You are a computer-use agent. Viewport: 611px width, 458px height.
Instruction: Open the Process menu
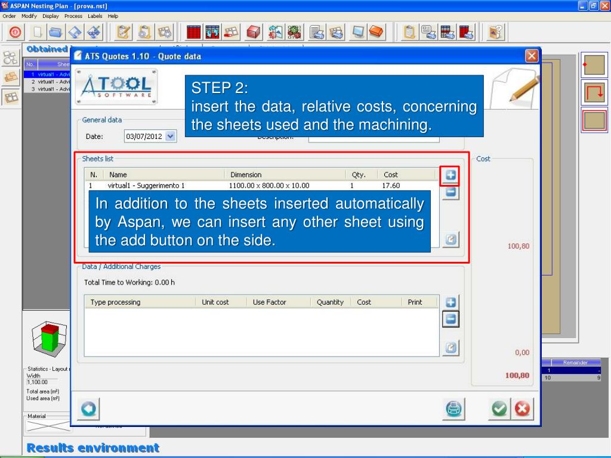[73, 16]
